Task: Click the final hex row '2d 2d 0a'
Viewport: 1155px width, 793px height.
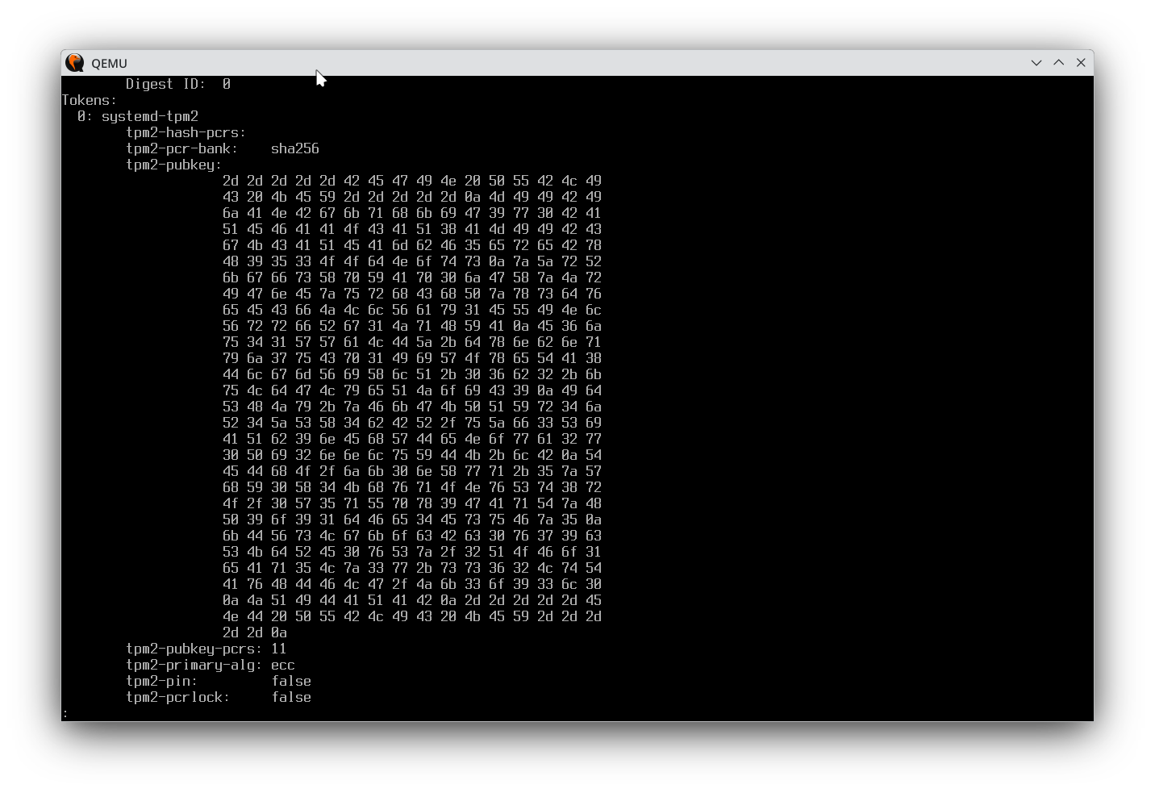Action: [x=255, y=632]
